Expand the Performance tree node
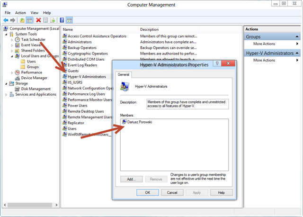 point(12,73)
